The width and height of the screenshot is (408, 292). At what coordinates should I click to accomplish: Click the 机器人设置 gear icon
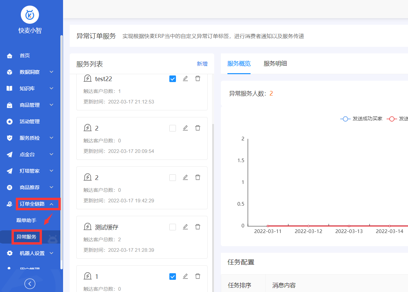(10, 253)
